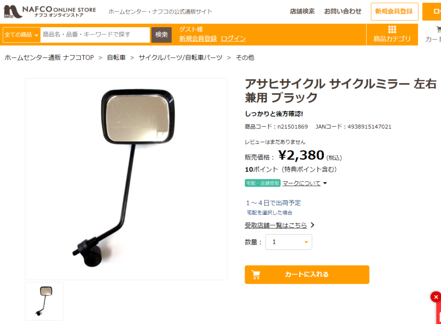The width and height of the screenshot is (441, 324).
Task: Click the 検索 search button
Action: (x=161, y=35)
